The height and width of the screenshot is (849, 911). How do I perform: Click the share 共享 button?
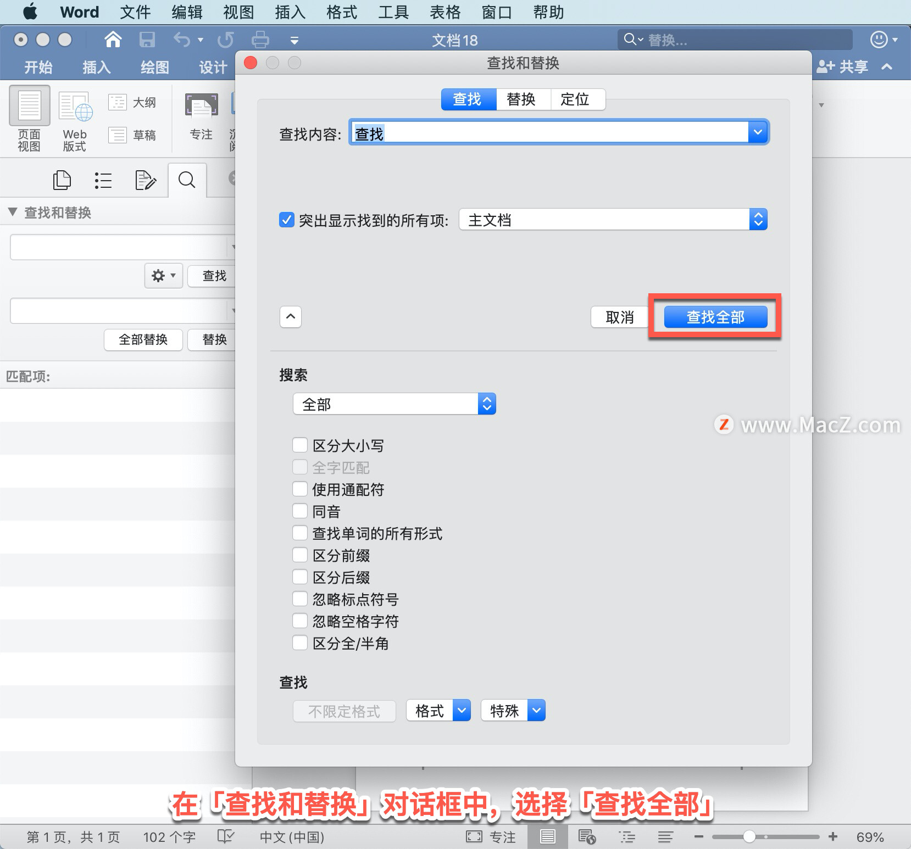(x=842, y=66)
